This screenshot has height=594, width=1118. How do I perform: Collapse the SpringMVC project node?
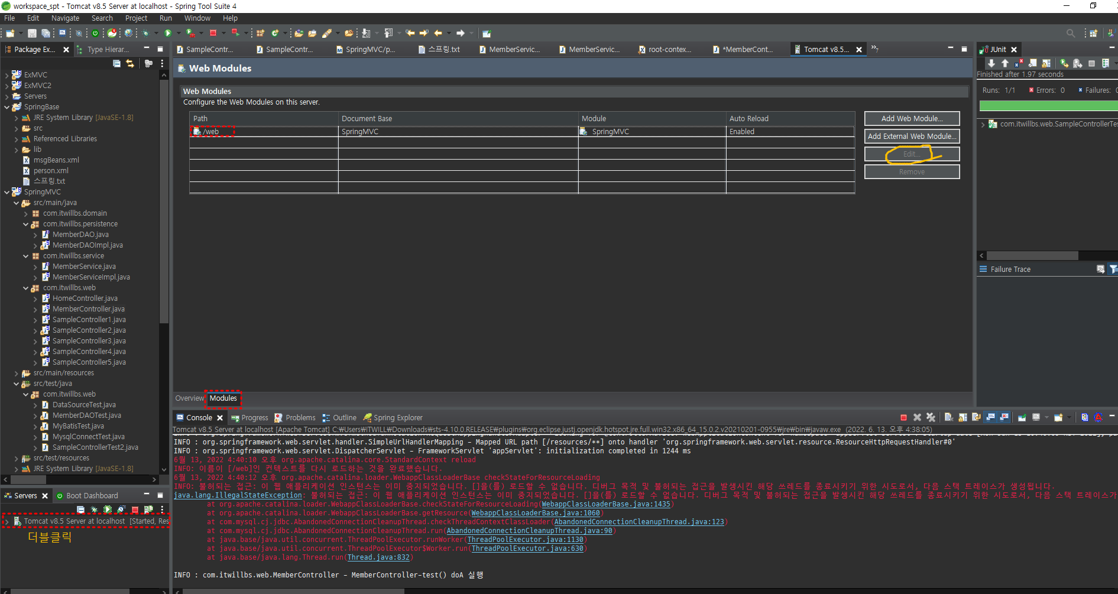click(7, 192)
